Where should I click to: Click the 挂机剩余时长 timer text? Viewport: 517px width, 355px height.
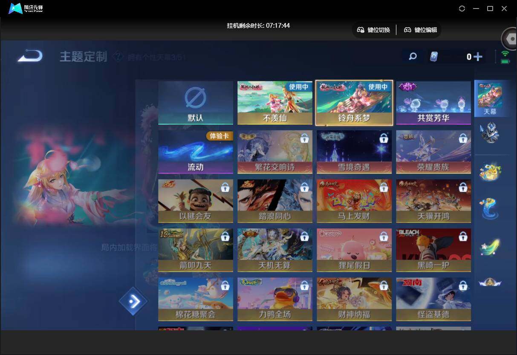(x=258, y=26)
